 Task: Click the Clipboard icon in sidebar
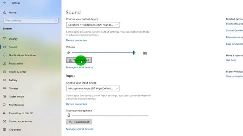click(x=5, y=130)
